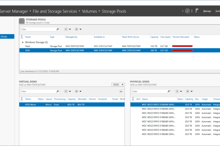Image resolution: width=220 pixels, height=146 pixels.
Task: Click the search magnifier in Storage Pools filter
Action: tap(58, 29)
